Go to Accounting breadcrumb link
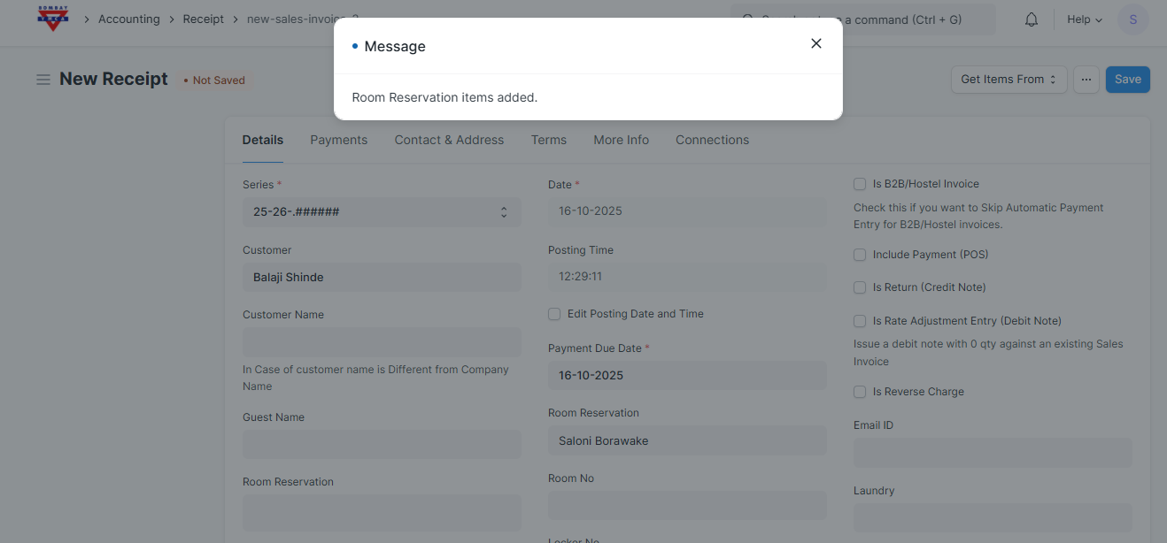Screen dimensions: 1167x543 coord(129,19)
